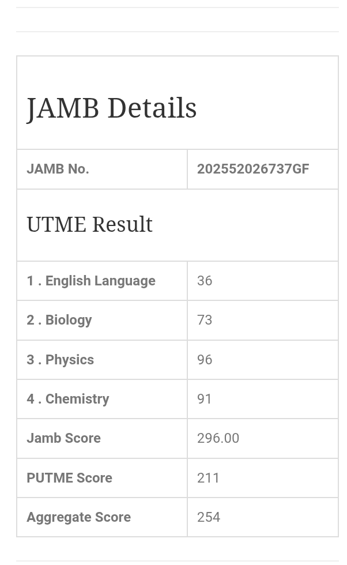Click the English Language subject label
The height and width of the screenshot is (565, 347).
tap(91, 281)
